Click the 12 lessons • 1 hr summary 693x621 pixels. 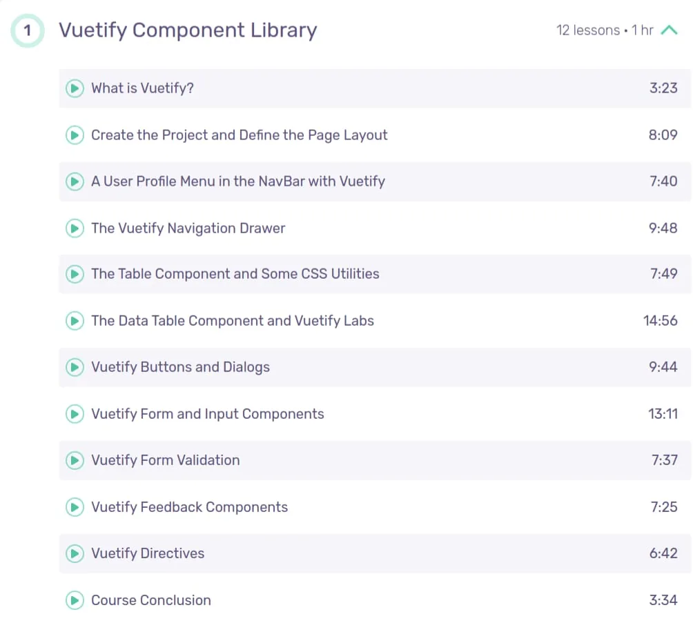click(605, 30)
